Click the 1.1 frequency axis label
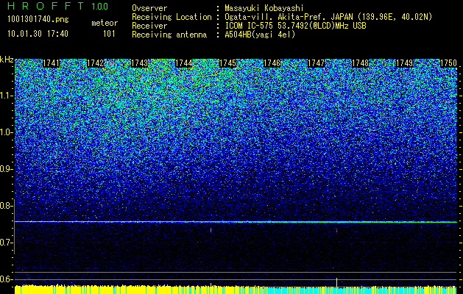The image size is (463, 294). tap(6, 96)
